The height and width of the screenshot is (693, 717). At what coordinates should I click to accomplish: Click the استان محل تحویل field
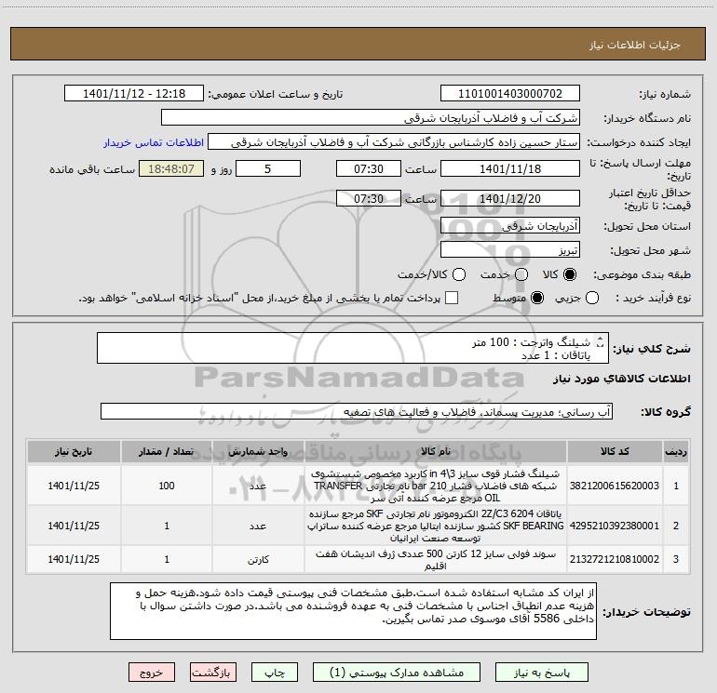click(510, 226)
